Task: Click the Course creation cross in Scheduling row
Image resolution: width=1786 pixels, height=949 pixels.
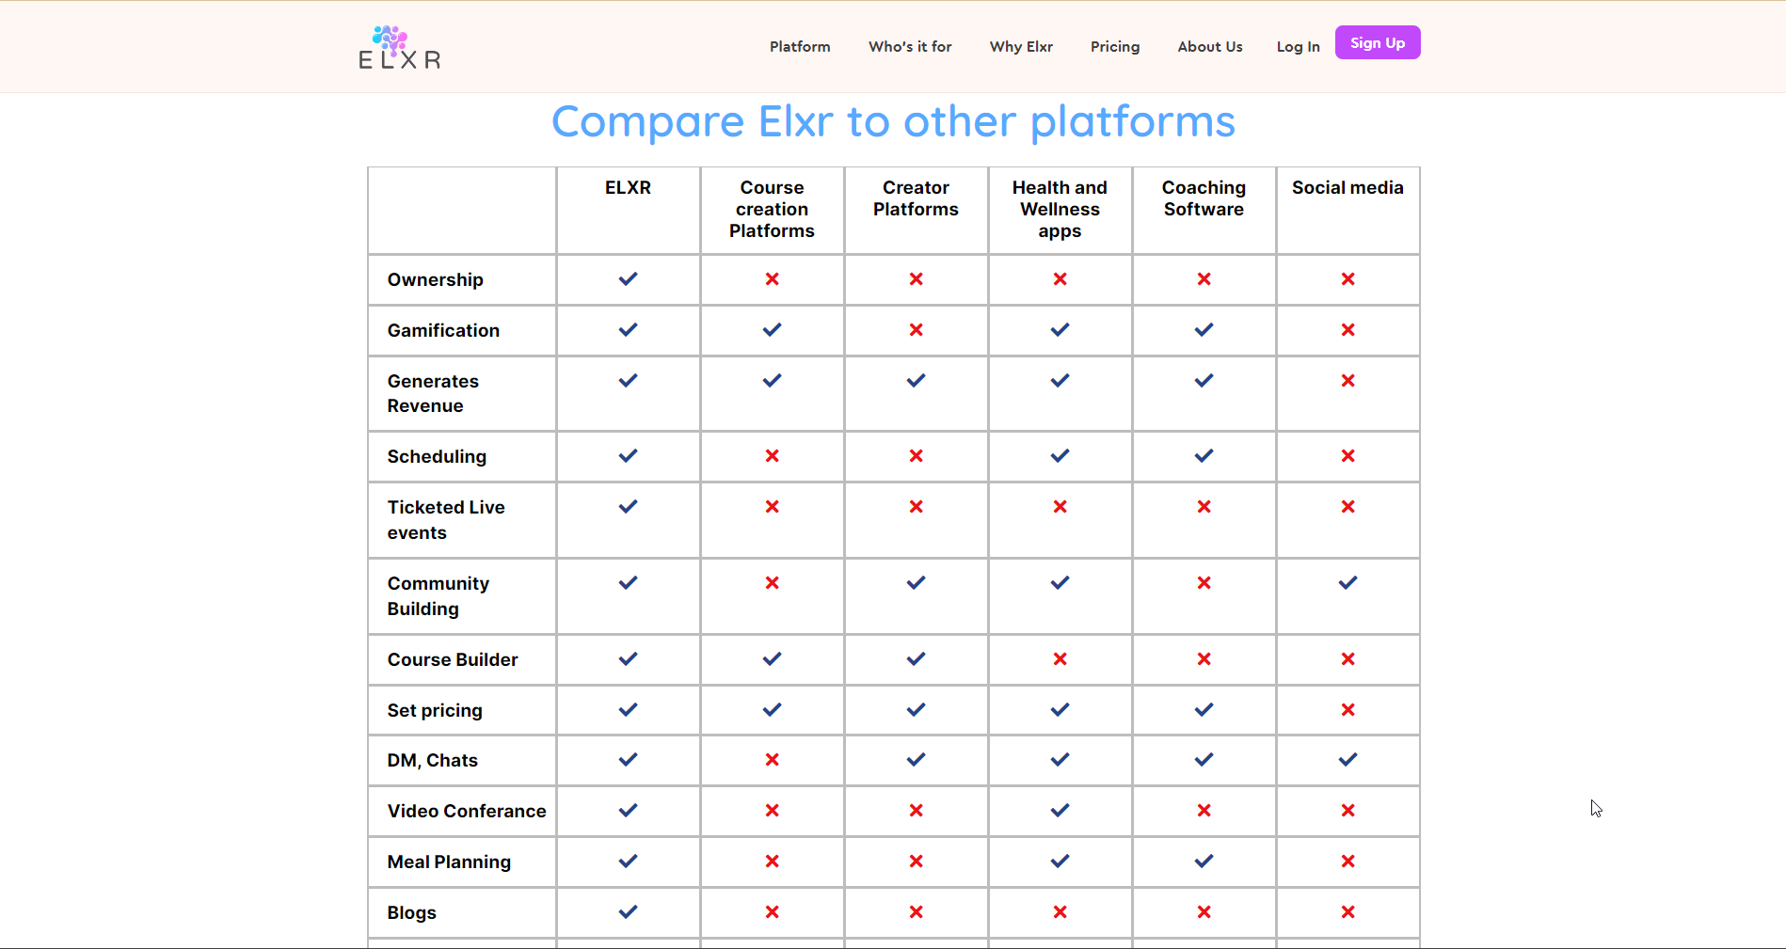Action: pos(772,455)
